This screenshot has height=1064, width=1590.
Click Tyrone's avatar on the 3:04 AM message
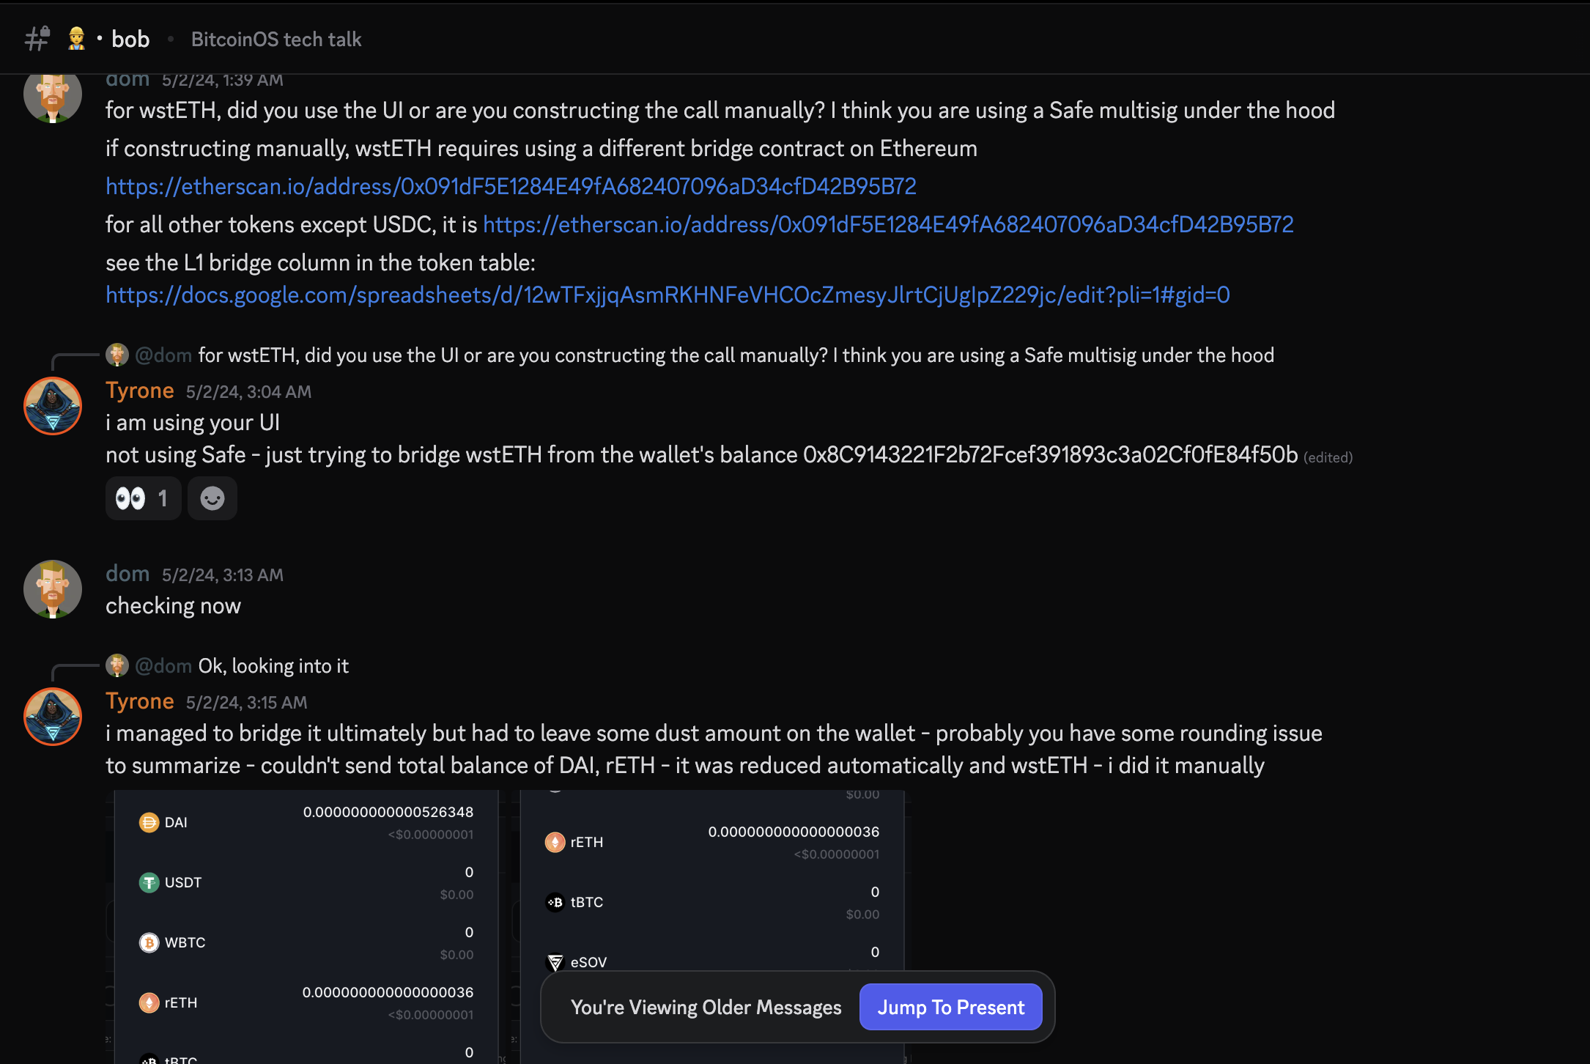pyautogui.click(x=53, y=406)
